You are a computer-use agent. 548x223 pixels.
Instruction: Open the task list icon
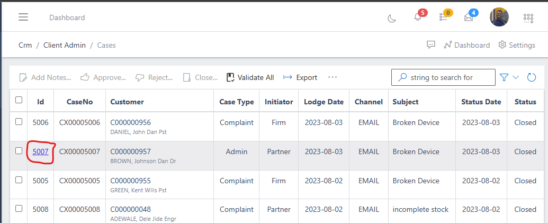(444, 17)
